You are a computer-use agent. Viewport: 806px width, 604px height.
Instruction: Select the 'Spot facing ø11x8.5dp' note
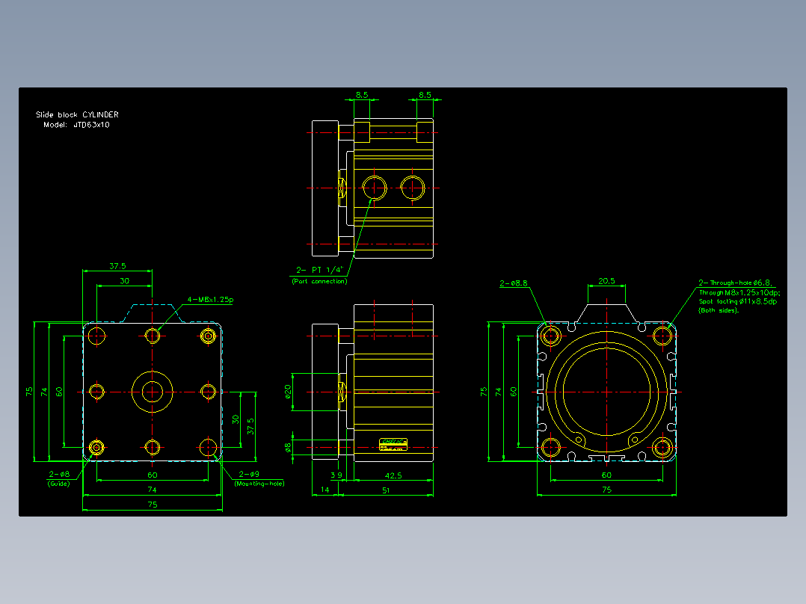738,302
